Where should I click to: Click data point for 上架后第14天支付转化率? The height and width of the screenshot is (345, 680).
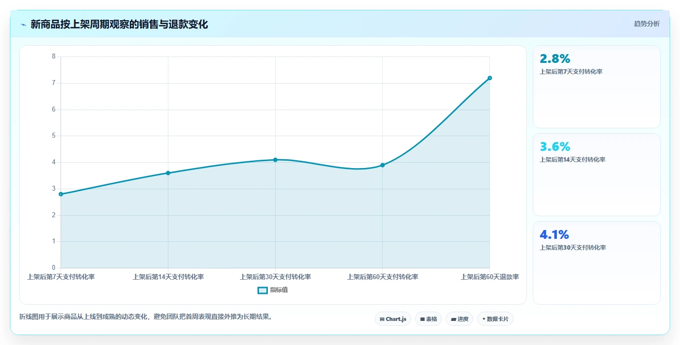[x=168, y=173]
